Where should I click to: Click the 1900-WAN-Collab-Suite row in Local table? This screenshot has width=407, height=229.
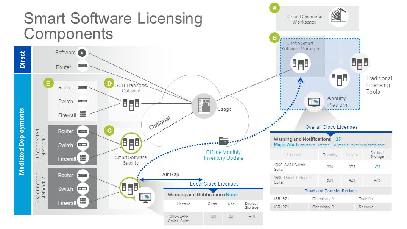pyautogui.click(x=213, y=218)
